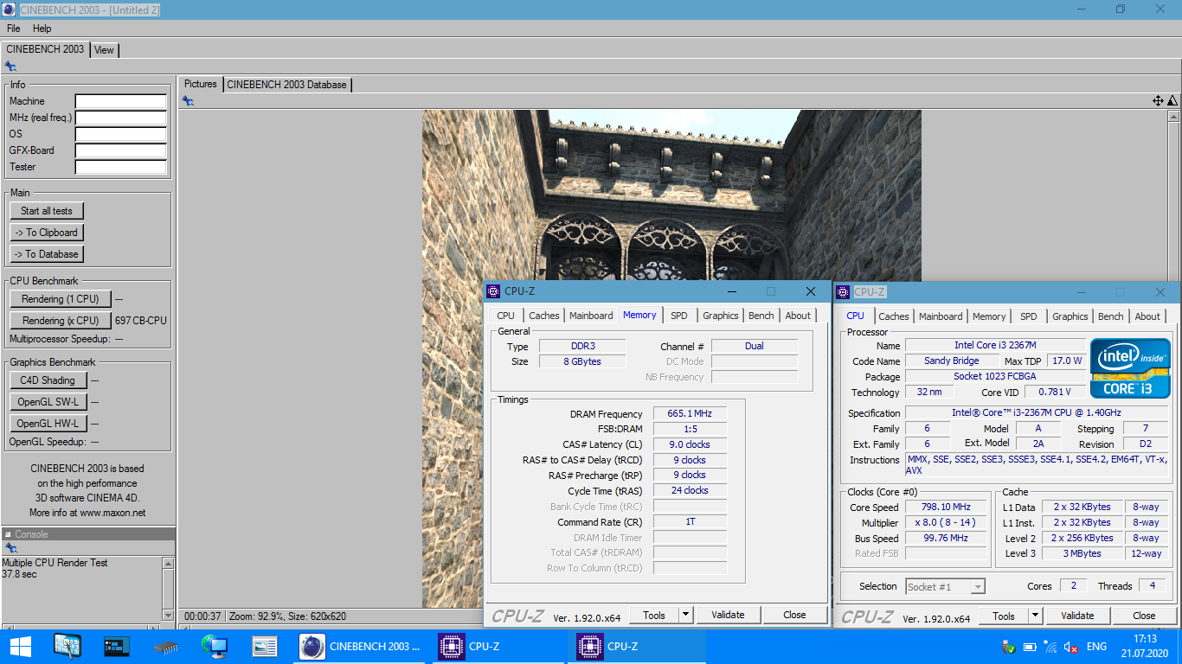
Task: Click the muted volume tray icon
Action: click(x=1071, y=647)
